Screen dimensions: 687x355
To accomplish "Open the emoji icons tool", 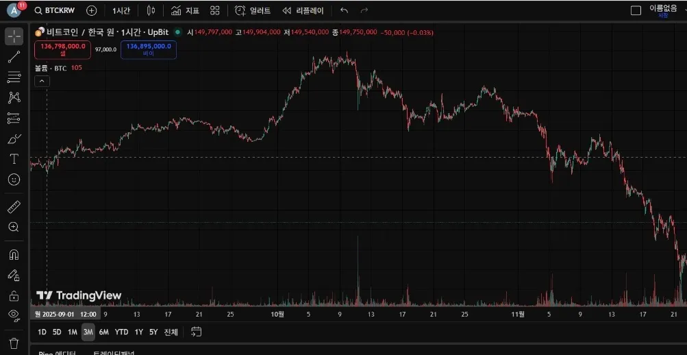I will [14, 180].
